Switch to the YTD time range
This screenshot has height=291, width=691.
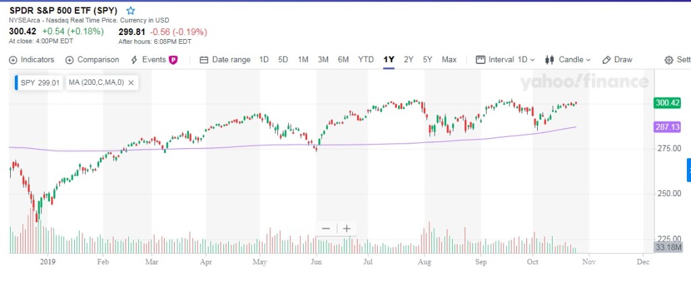(x=366, y=59)
